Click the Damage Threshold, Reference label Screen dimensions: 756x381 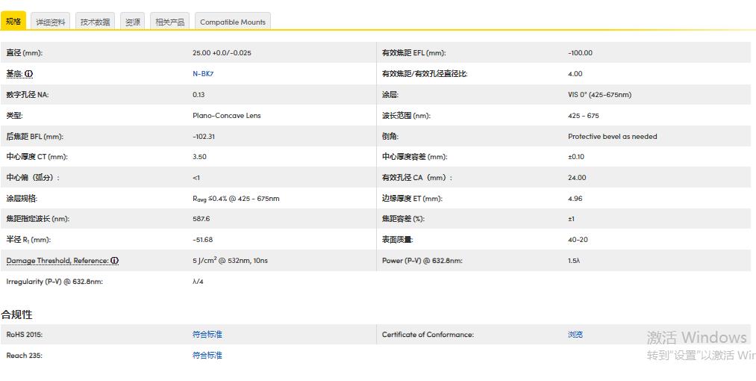click(57, 261)
